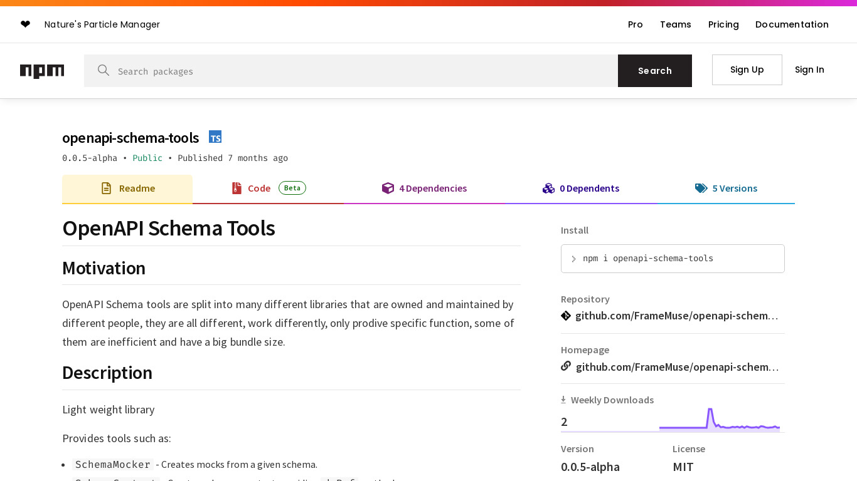Click the heart icon in top bar

pos(25,24)
